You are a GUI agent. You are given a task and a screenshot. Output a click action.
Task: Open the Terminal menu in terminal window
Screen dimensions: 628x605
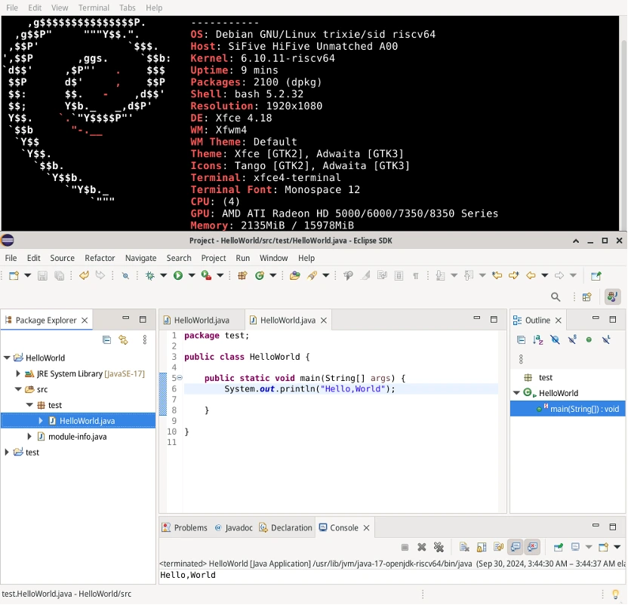[94, 8]
